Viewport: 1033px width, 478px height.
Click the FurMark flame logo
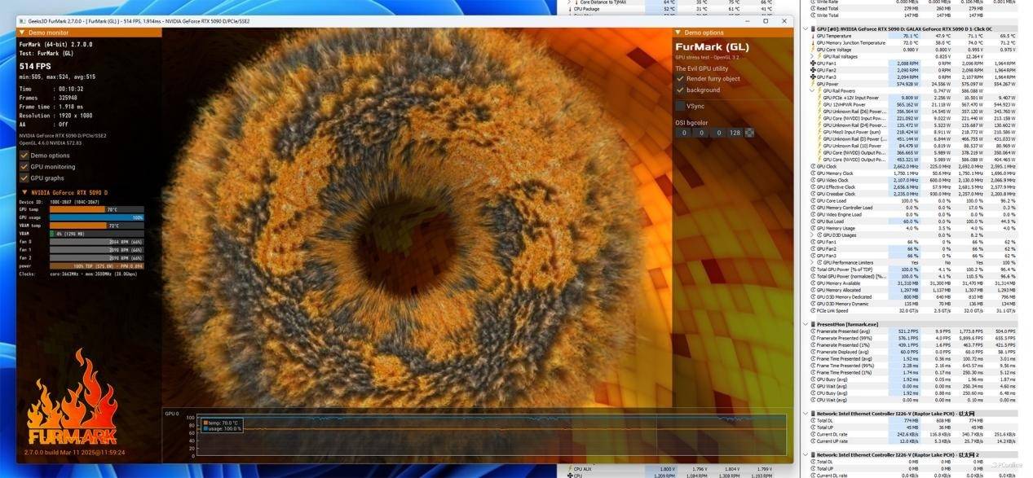click(71, 401)
